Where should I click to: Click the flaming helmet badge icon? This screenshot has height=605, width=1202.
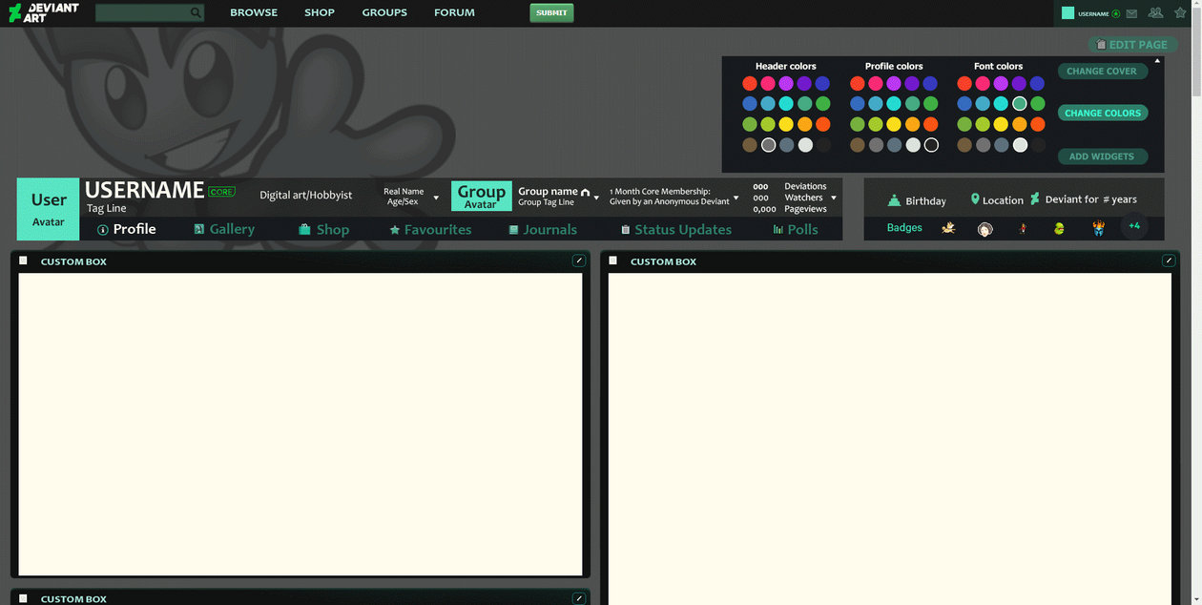(1098, 228)
